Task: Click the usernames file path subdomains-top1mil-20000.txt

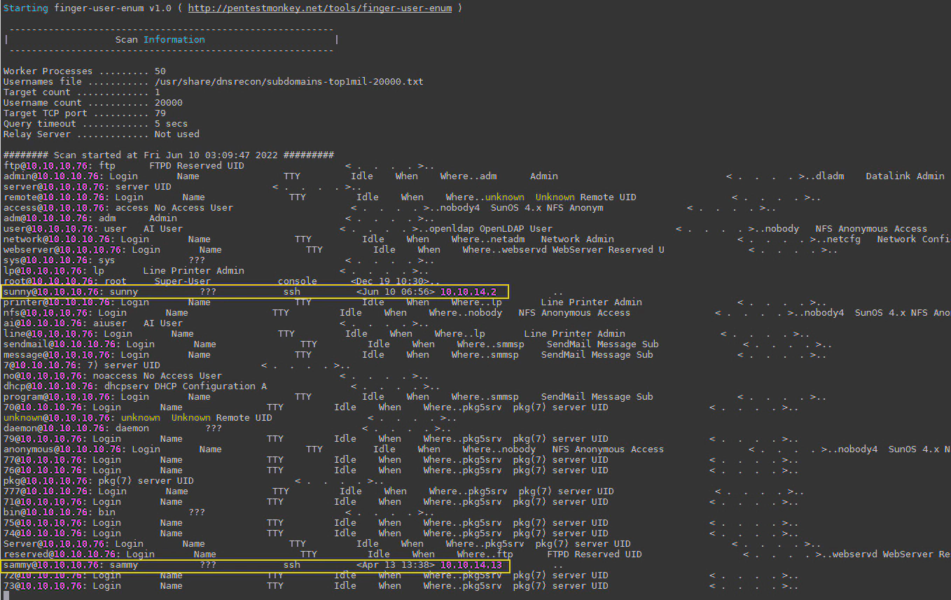Action: tap(289, 82)
